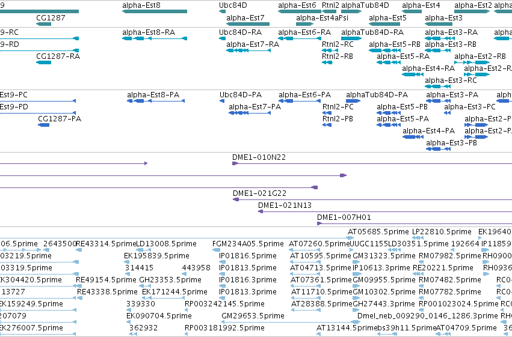Select CDS Ubc84D-PA
The height and width of the screenshot is (337, 512).
pos(222,101)
